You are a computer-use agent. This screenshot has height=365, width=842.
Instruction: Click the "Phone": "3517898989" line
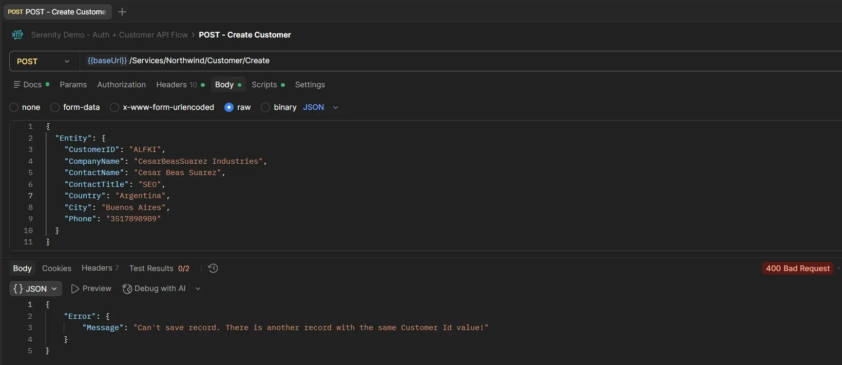[x=112, y=219]
